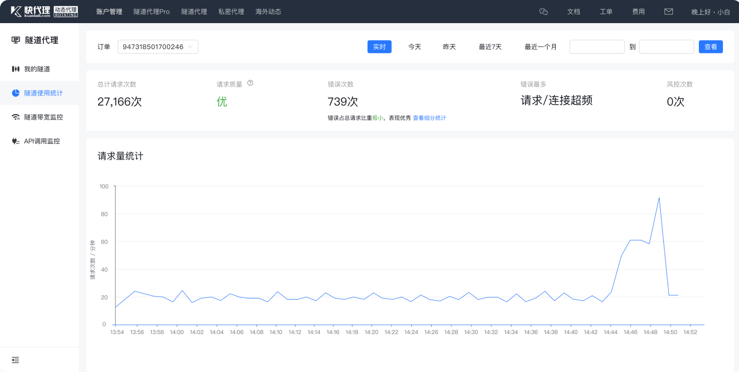Switch time range to 今天
739x372 pixels.
pos(414,46)
